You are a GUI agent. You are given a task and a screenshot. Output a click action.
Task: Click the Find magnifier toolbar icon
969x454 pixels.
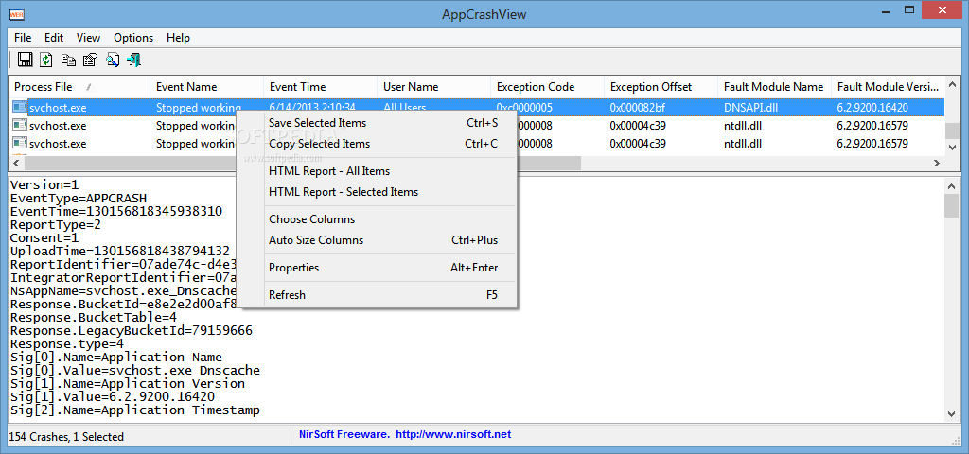112,60
